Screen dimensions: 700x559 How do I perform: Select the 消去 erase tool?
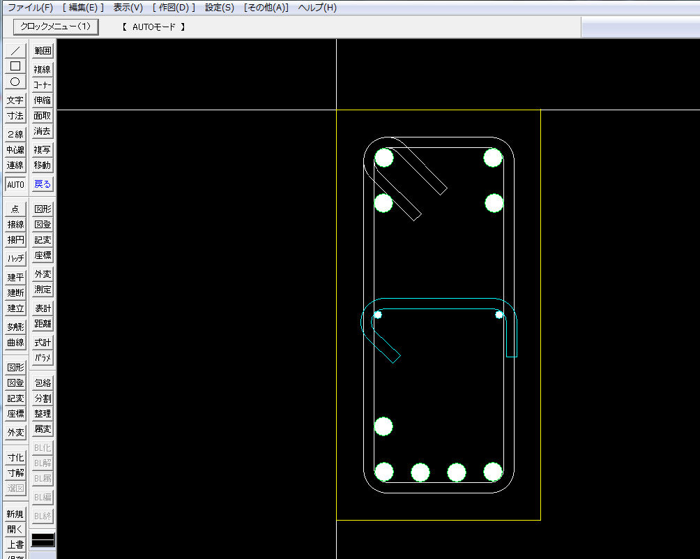pos(43,131)
